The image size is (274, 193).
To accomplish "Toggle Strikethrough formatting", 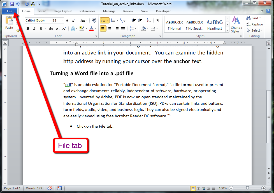I will click(51, 28).
